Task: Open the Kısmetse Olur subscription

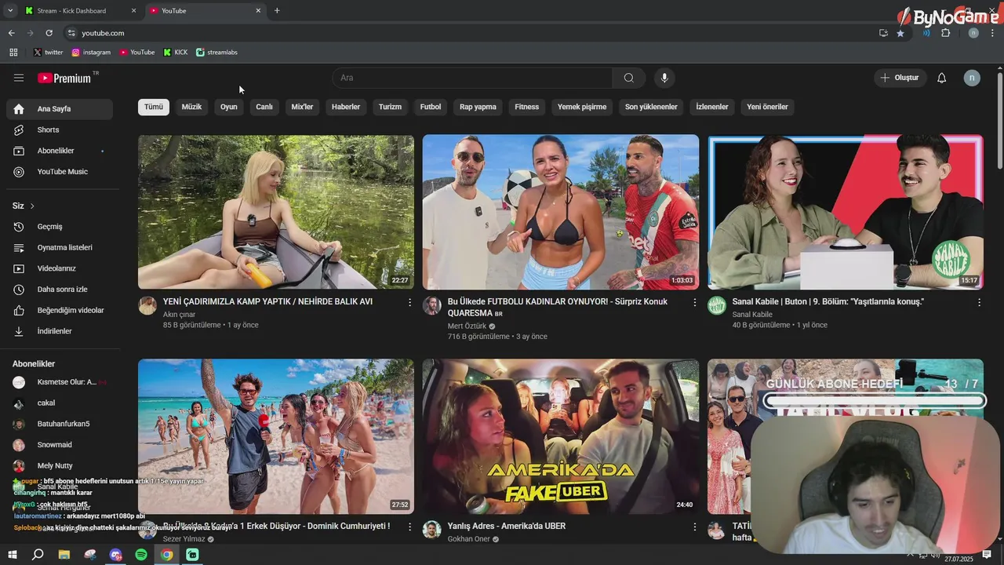Action: tap(60, 382)
